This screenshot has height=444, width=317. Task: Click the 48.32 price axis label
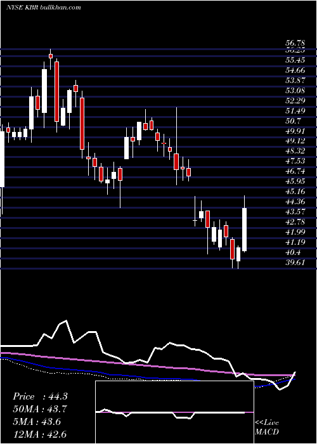(295, 151)
